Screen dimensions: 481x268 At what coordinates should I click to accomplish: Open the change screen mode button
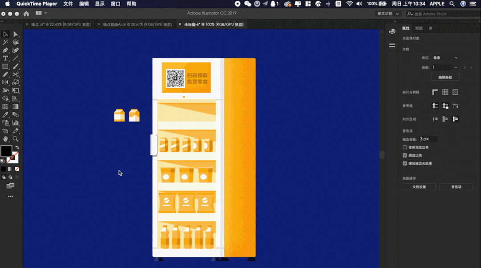coord(10,186)
